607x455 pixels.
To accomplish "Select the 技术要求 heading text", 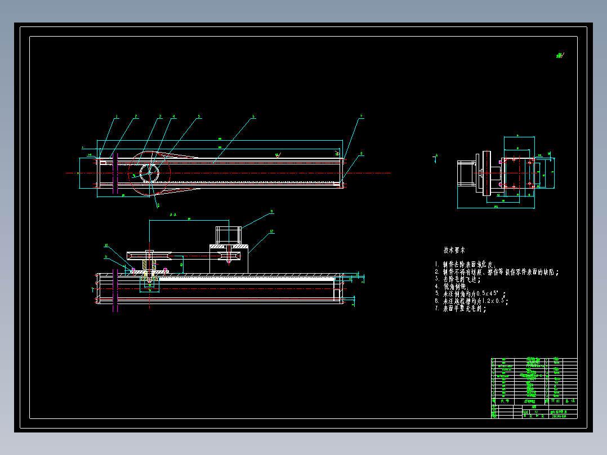I will tap(454, 251).
